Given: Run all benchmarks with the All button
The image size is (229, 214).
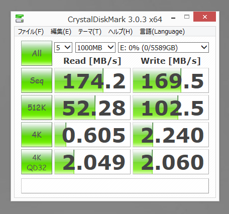Looking at the screenshot, I should click(x=37, y=53).
